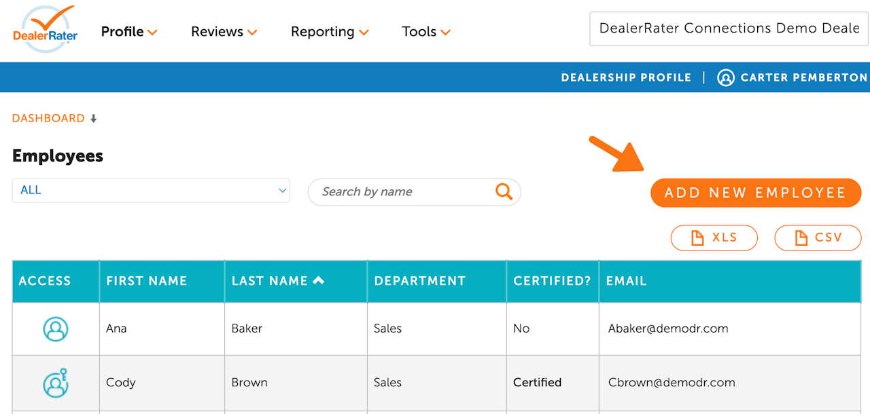
Task: Click the DealerRater logo
Action: (46, 30)
